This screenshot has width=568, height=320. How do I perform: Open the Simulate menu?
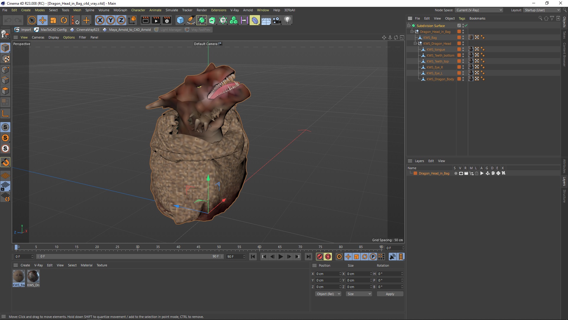point(172,10)
